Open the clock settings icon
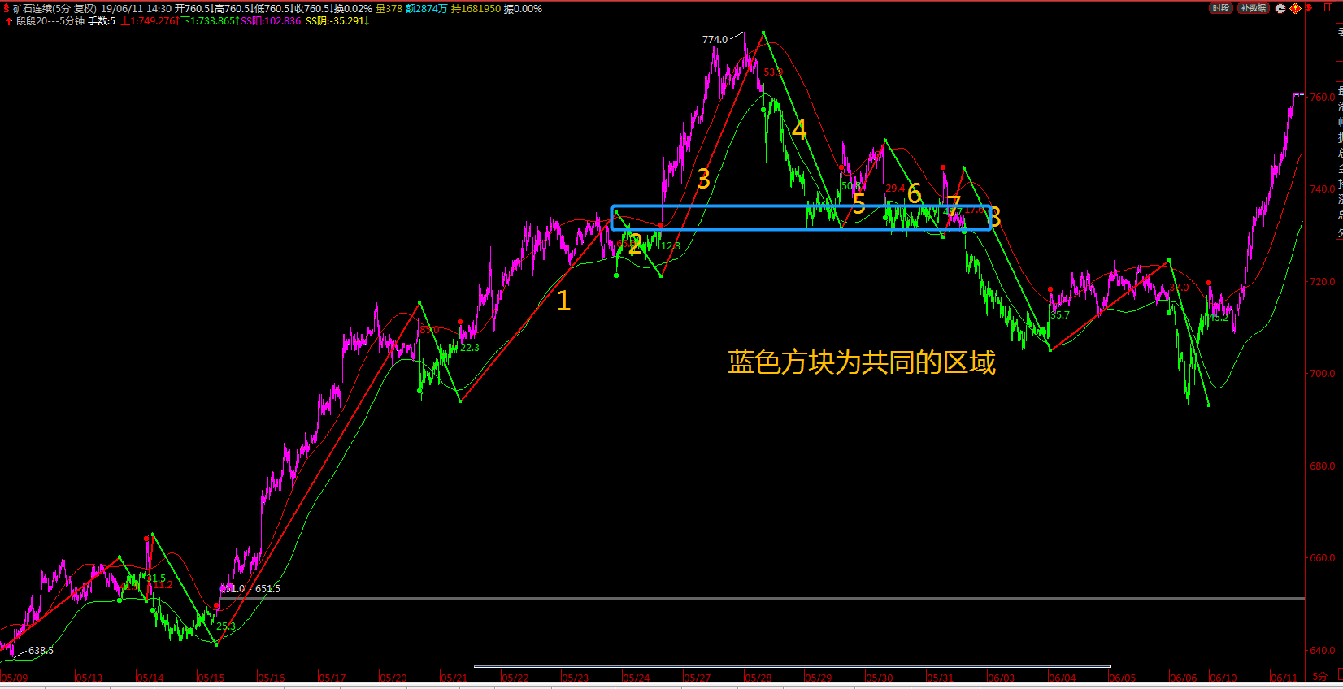 click(1280, 8)
